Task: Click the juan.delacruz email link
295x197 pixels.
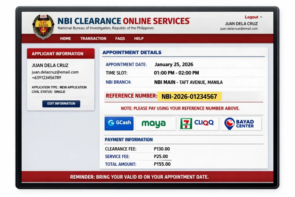Action: point(239,29)
